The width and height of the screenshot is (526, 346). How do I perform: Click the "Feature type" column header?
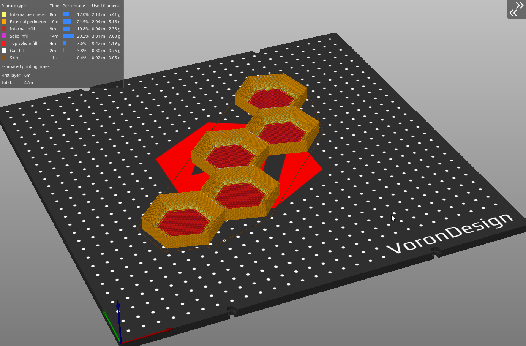(x=14, y=6)
